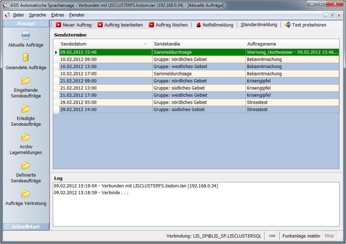Image resolution: width=346 pixels, height=244 pixels.
Task: Click the Stop button in status bar
Action: point(329,236)
